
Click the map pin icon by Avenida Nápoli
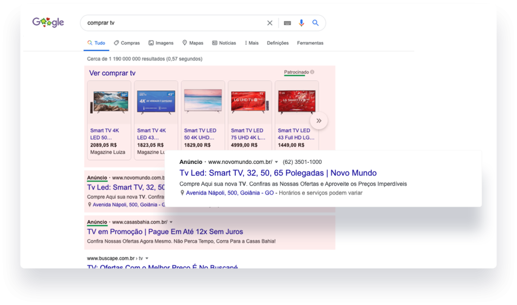click(182, 193)
